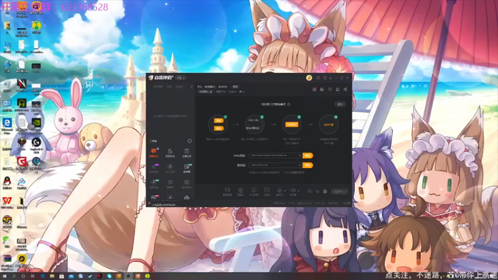Open the NVIDIA shortcut on the desktop
The width and height of the screenshot is (498, 280).
[36, 125]
